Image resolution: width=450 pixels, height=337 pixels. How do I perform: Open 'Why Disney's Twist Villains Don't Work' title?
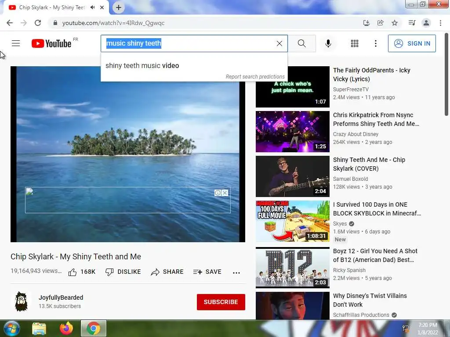(370, 300)
